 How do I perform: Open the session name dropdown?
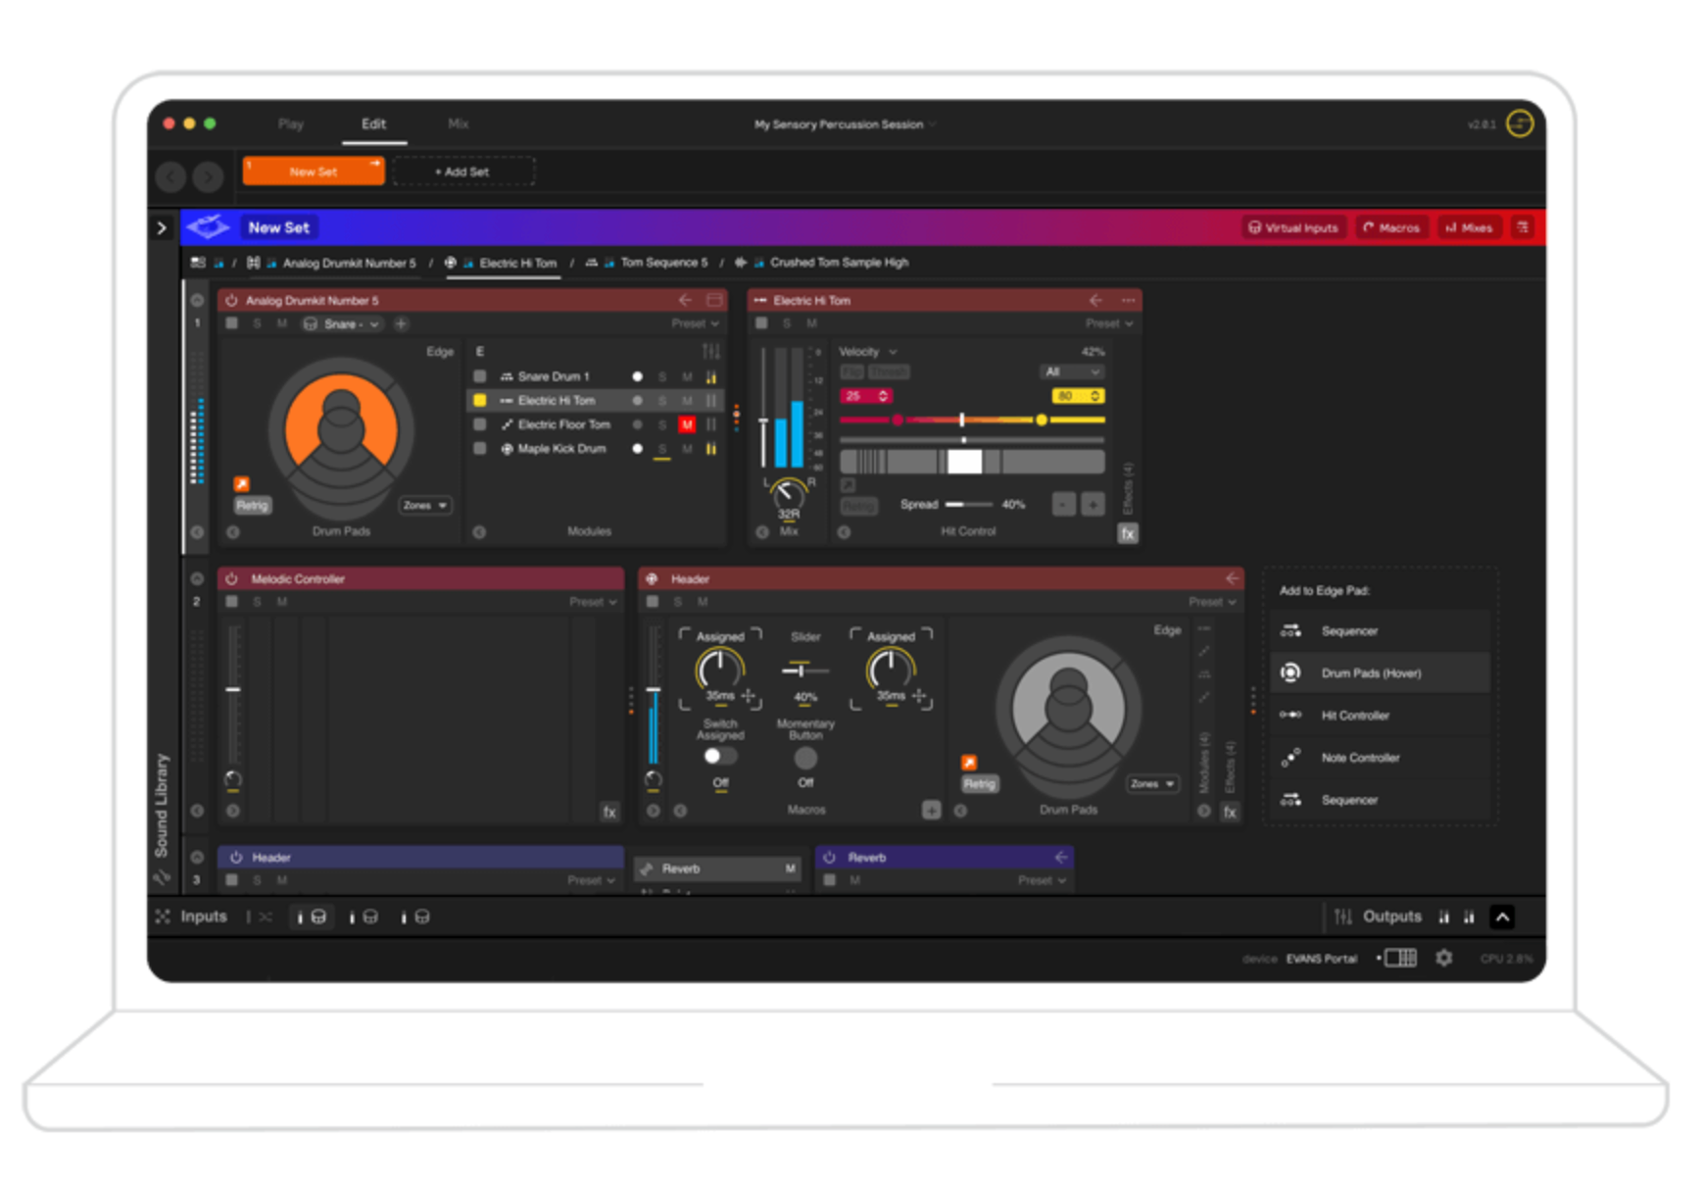845,124
